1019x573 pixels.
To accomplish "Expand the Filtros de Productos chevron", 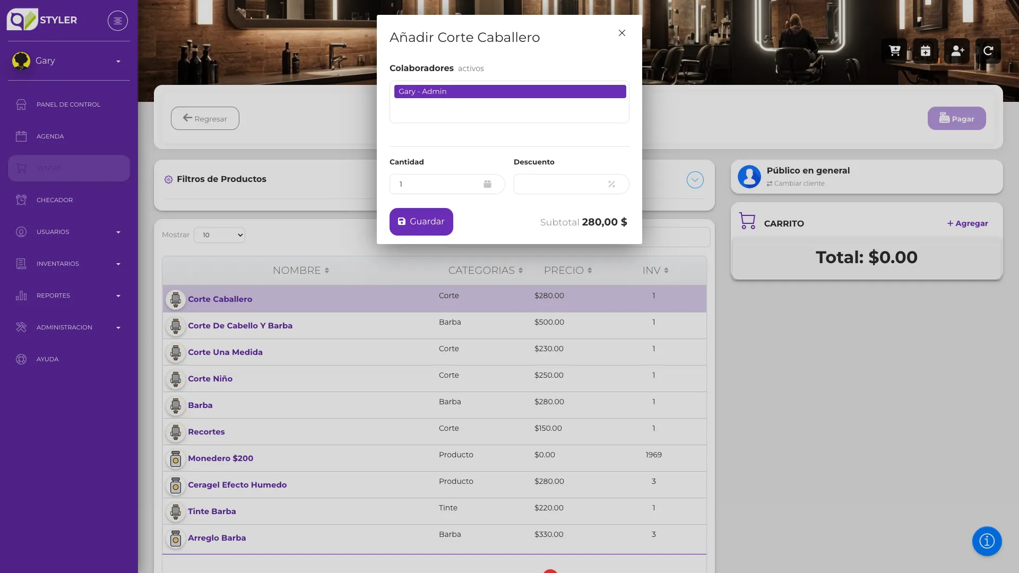I will 695,180.
